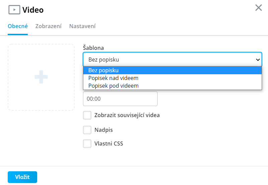
Task: Open the Nastavení tab
Action: click(82, 26)
